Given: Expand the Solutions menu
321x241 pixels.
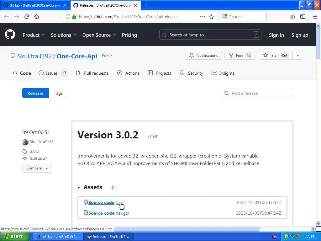Looking at the screenshot, I should click(x=63, y=35).
